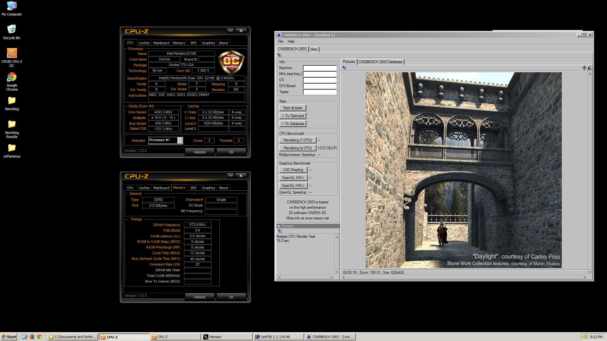Image resolution: width=607 pixels, height=341 pixels.
Task: Open the Graphics tab in the top CPU-Z window
Action: [208, 43]
